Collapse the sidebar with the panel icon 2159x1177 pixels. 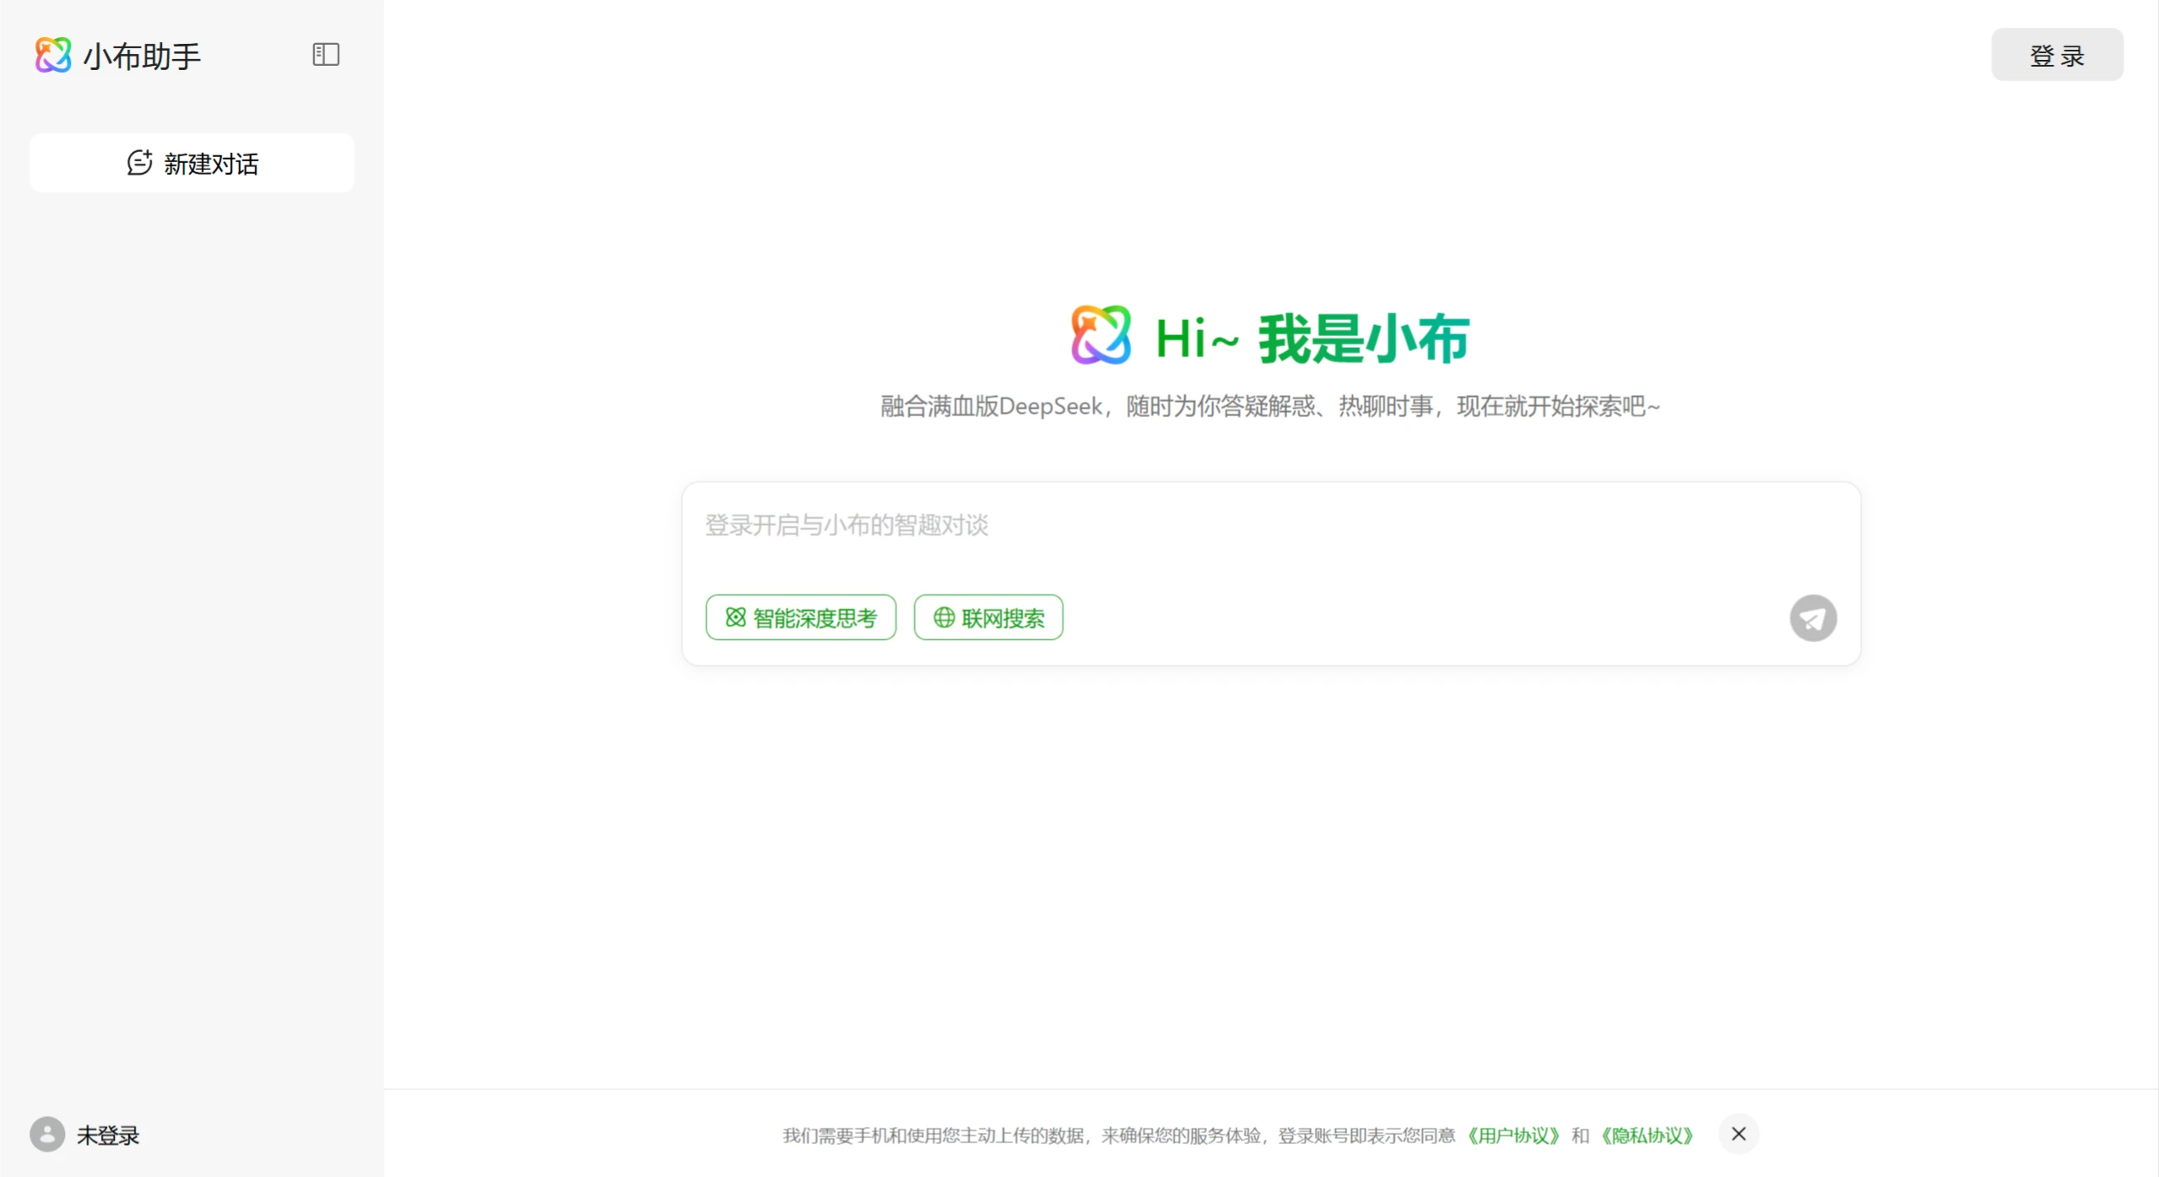(326, 54)
